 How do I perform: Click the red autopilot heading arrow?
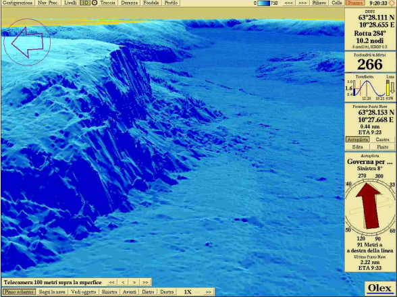pos(369,205)
